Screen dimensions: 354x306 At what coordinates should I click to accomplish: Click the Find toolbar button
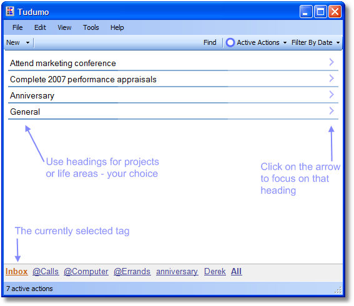(210, 42)
